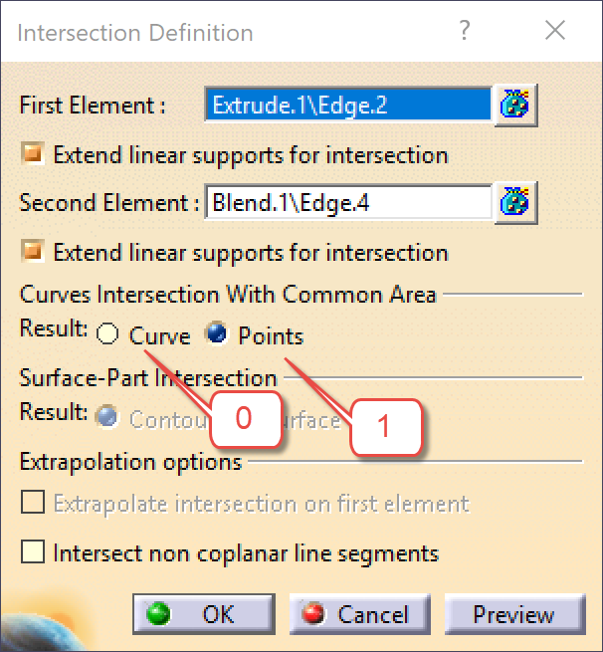603x652 pixels.
Task: Confirm with the OK button
Action: 204,614
